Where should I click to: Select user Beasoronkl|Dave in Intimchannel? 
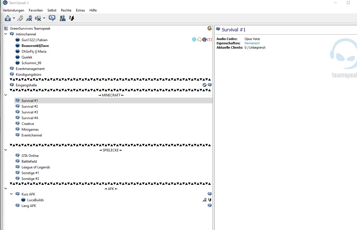(35, 46)
